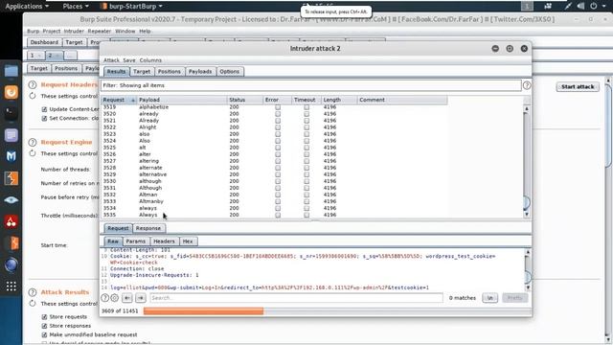Toggle Error checkbox for row 3520
Image resolution: width=613 pixels, height=345 pixels.
pyautogui.click(x=278, y=114)
